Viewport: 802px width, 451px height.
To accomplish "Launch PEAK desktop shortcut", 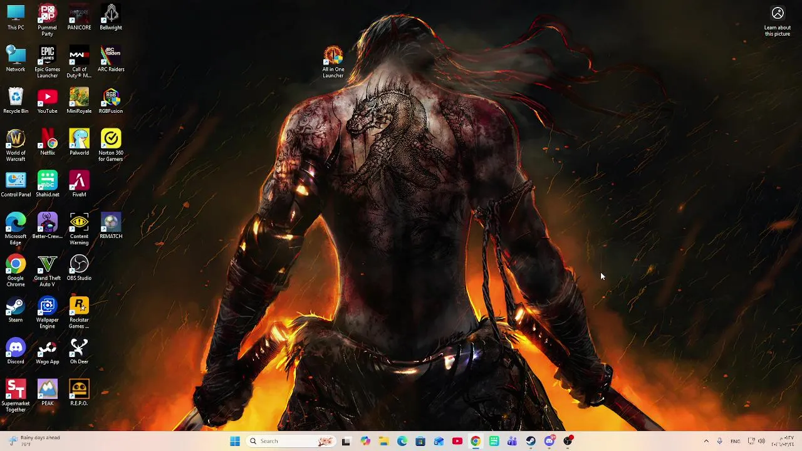I will (48, 393).
